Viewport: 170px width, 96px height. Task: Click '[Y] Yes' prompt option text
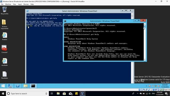(29, 26)
